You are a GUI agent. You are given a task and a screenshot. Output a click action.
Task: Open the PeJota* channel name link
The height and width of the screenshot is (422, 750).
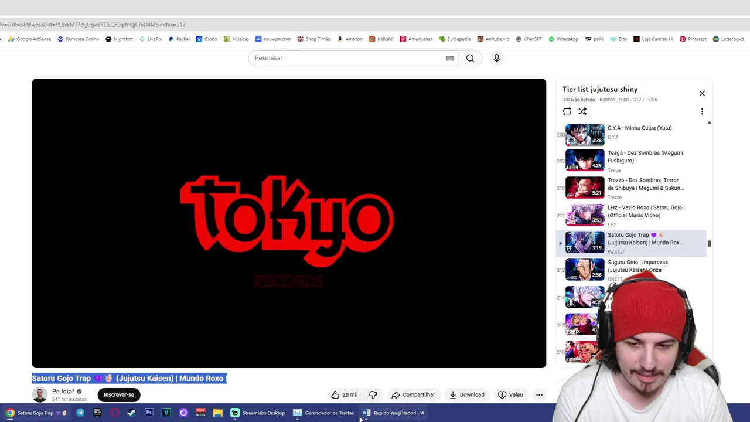63,392
